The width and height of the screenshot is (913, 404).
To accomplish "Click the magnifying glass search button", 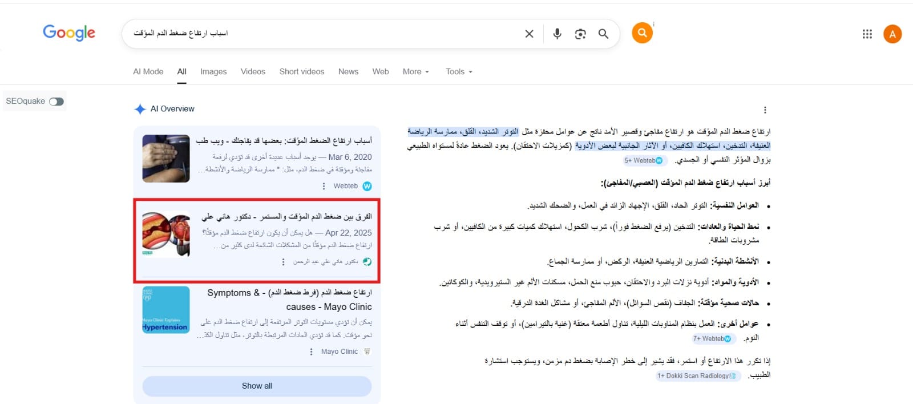I will click(603, 34).
